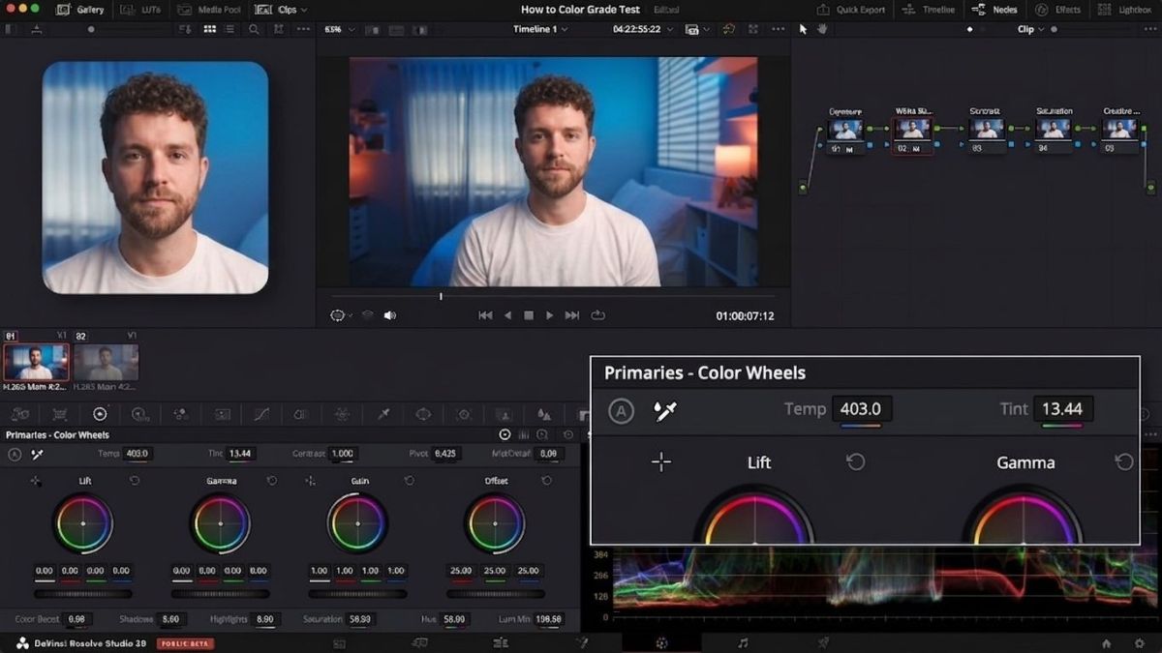Viewport: 1162px width, 653px height.
Task: Open the Curves palette
Action: pos(261,414)
